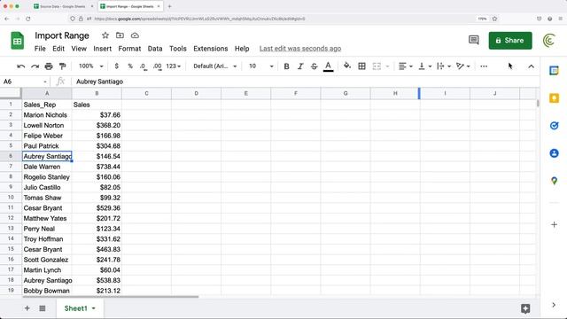Open the text wrapping dropdown
Image resolution: width=567 pixels, height=319 pixels.
click(x=443, y=66)
